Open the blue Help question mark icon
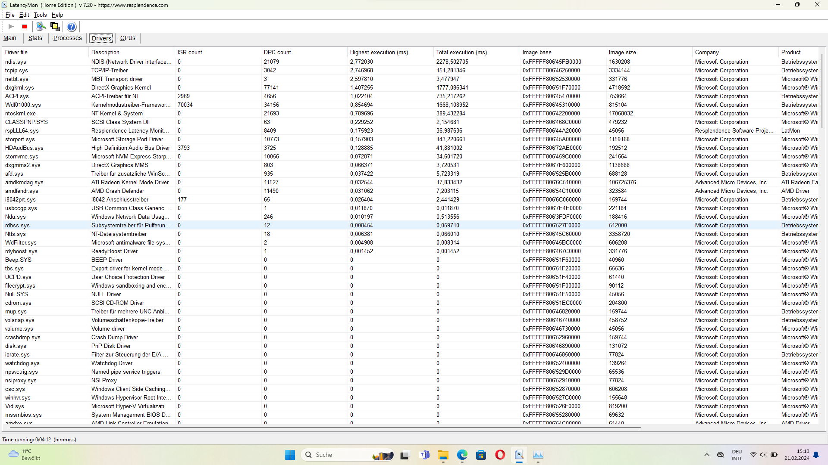 click(x=72, y=27)
